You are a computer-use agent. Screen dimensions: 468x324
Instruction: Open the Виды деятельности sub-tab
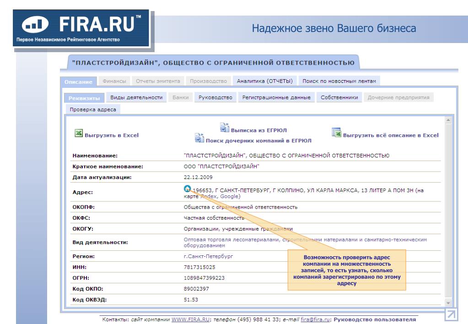[136, 97]
